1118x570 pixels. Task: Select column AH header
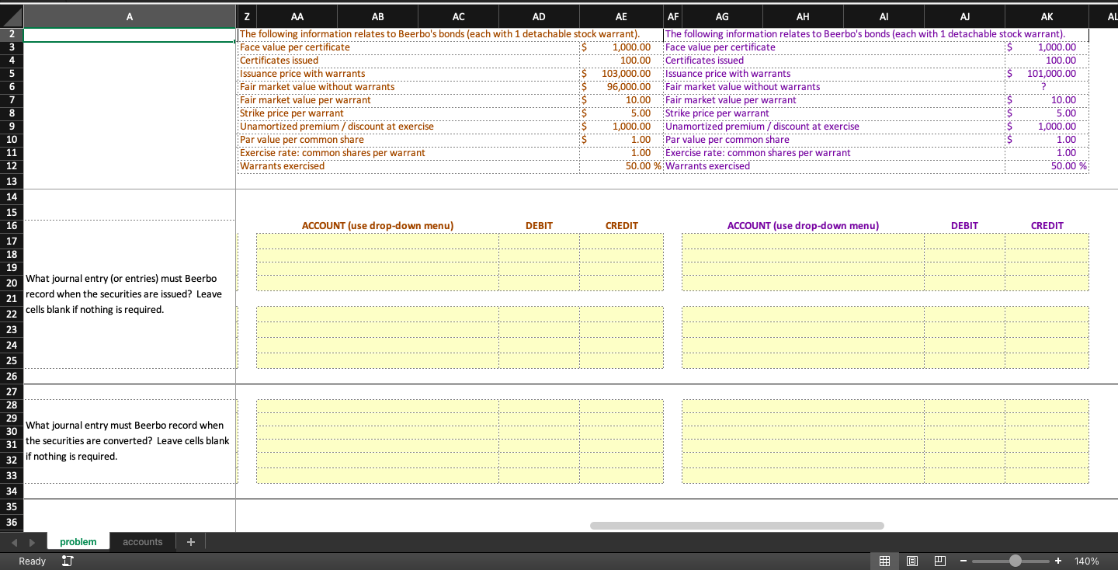tap(803, 16)
